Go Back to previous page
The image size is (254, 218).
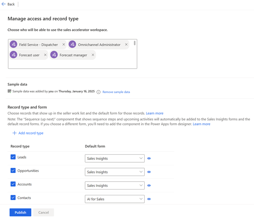click(x=8, y=4)
